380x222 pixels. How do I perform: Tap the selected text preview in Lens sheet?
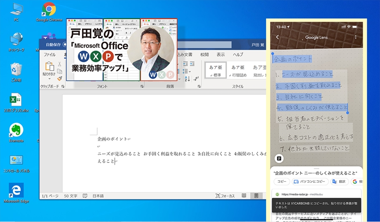click(x=315, y=173)
